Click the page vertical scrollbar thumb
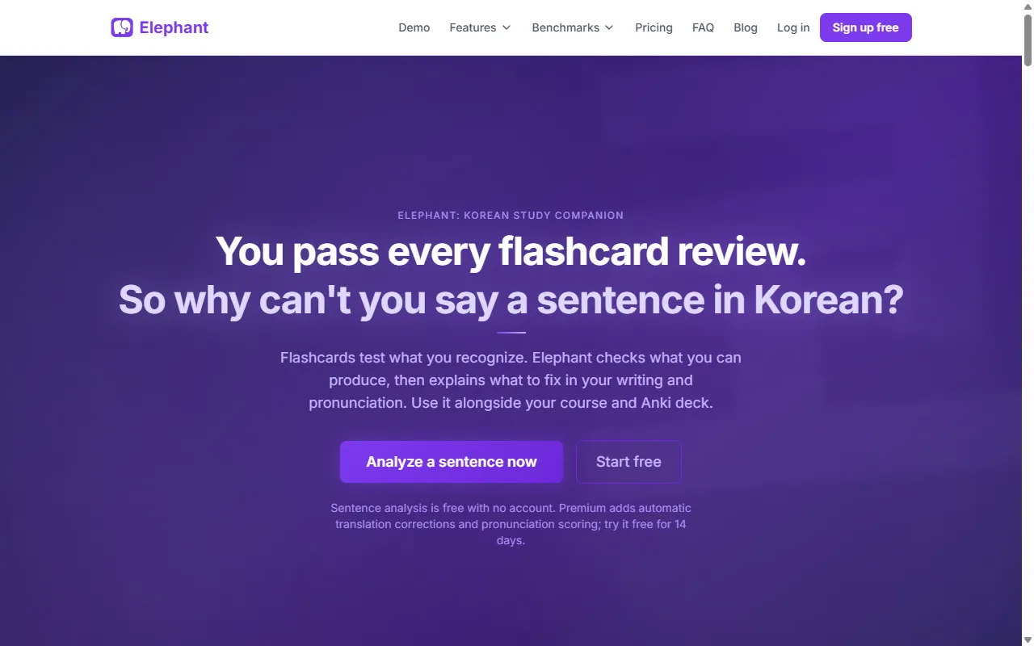Image resolution: width=1034 pixels, height=646 pixels. 1028,39
